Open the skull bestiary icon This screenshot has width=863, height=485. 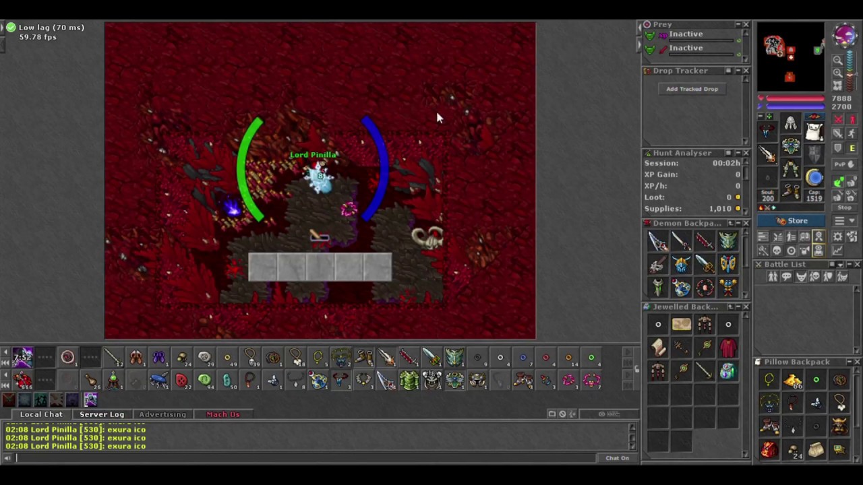(777, 251)
